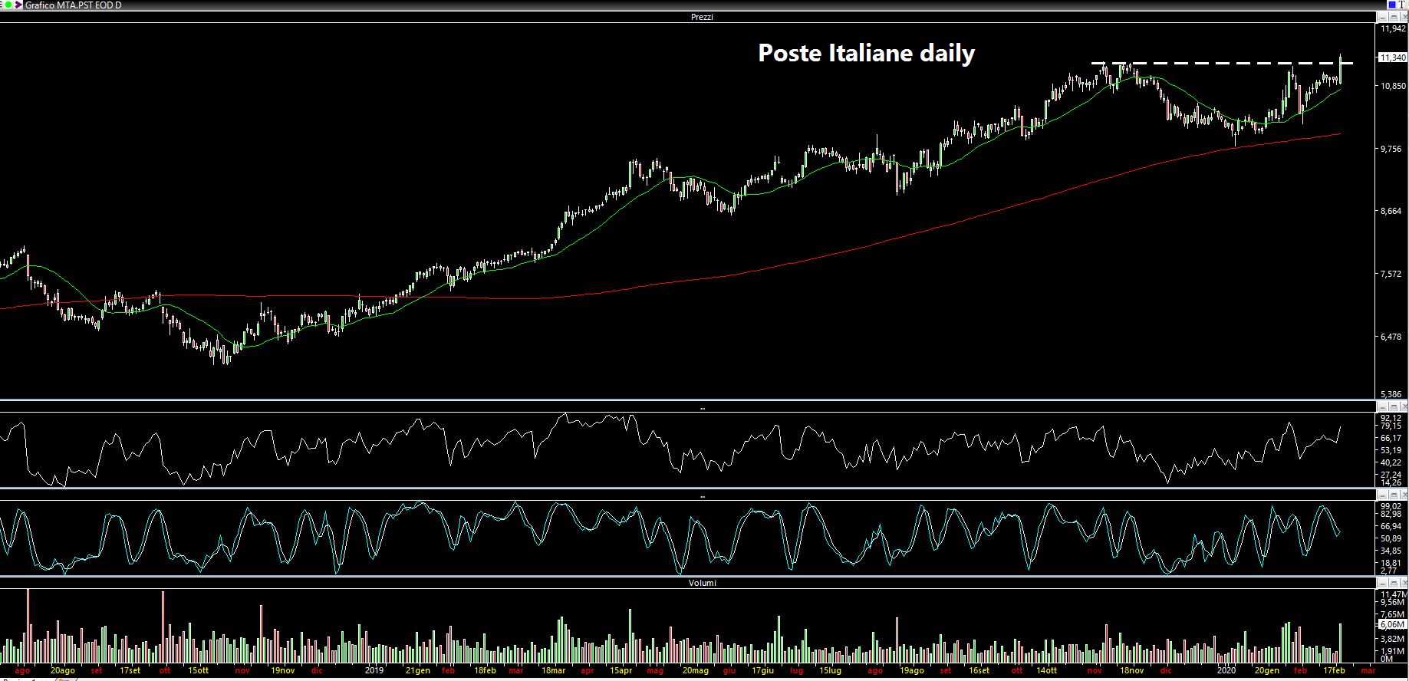Click the 19nov date axis label
Screen dimensions: 1409x681
(283, 670)
